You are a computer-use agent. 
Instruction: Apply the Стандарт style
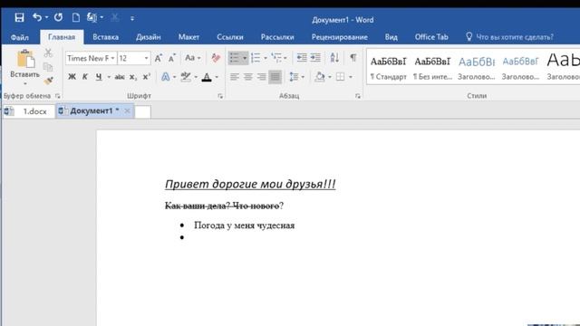coord(389,68)
